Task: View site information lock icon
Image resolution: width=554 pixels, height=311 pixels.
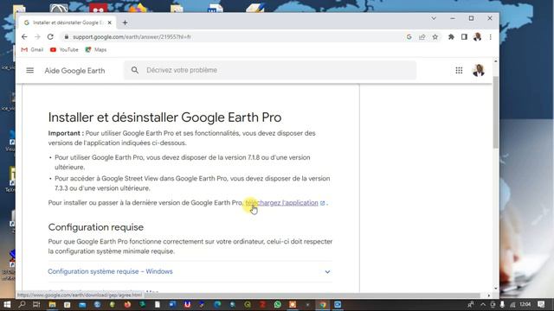Action: tap(67, 36)
